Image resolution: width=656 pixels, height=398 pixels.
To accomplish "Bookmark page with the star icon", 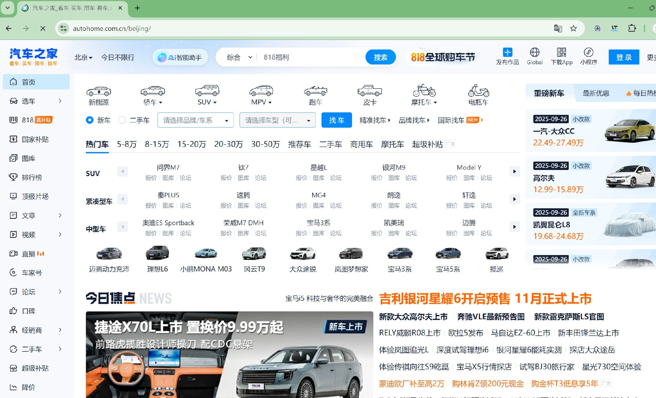I will pyautogui.click(x=573, y=28).
